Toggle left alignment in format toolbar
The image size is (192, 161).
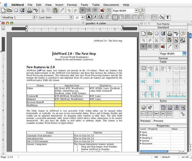(109, 17)
